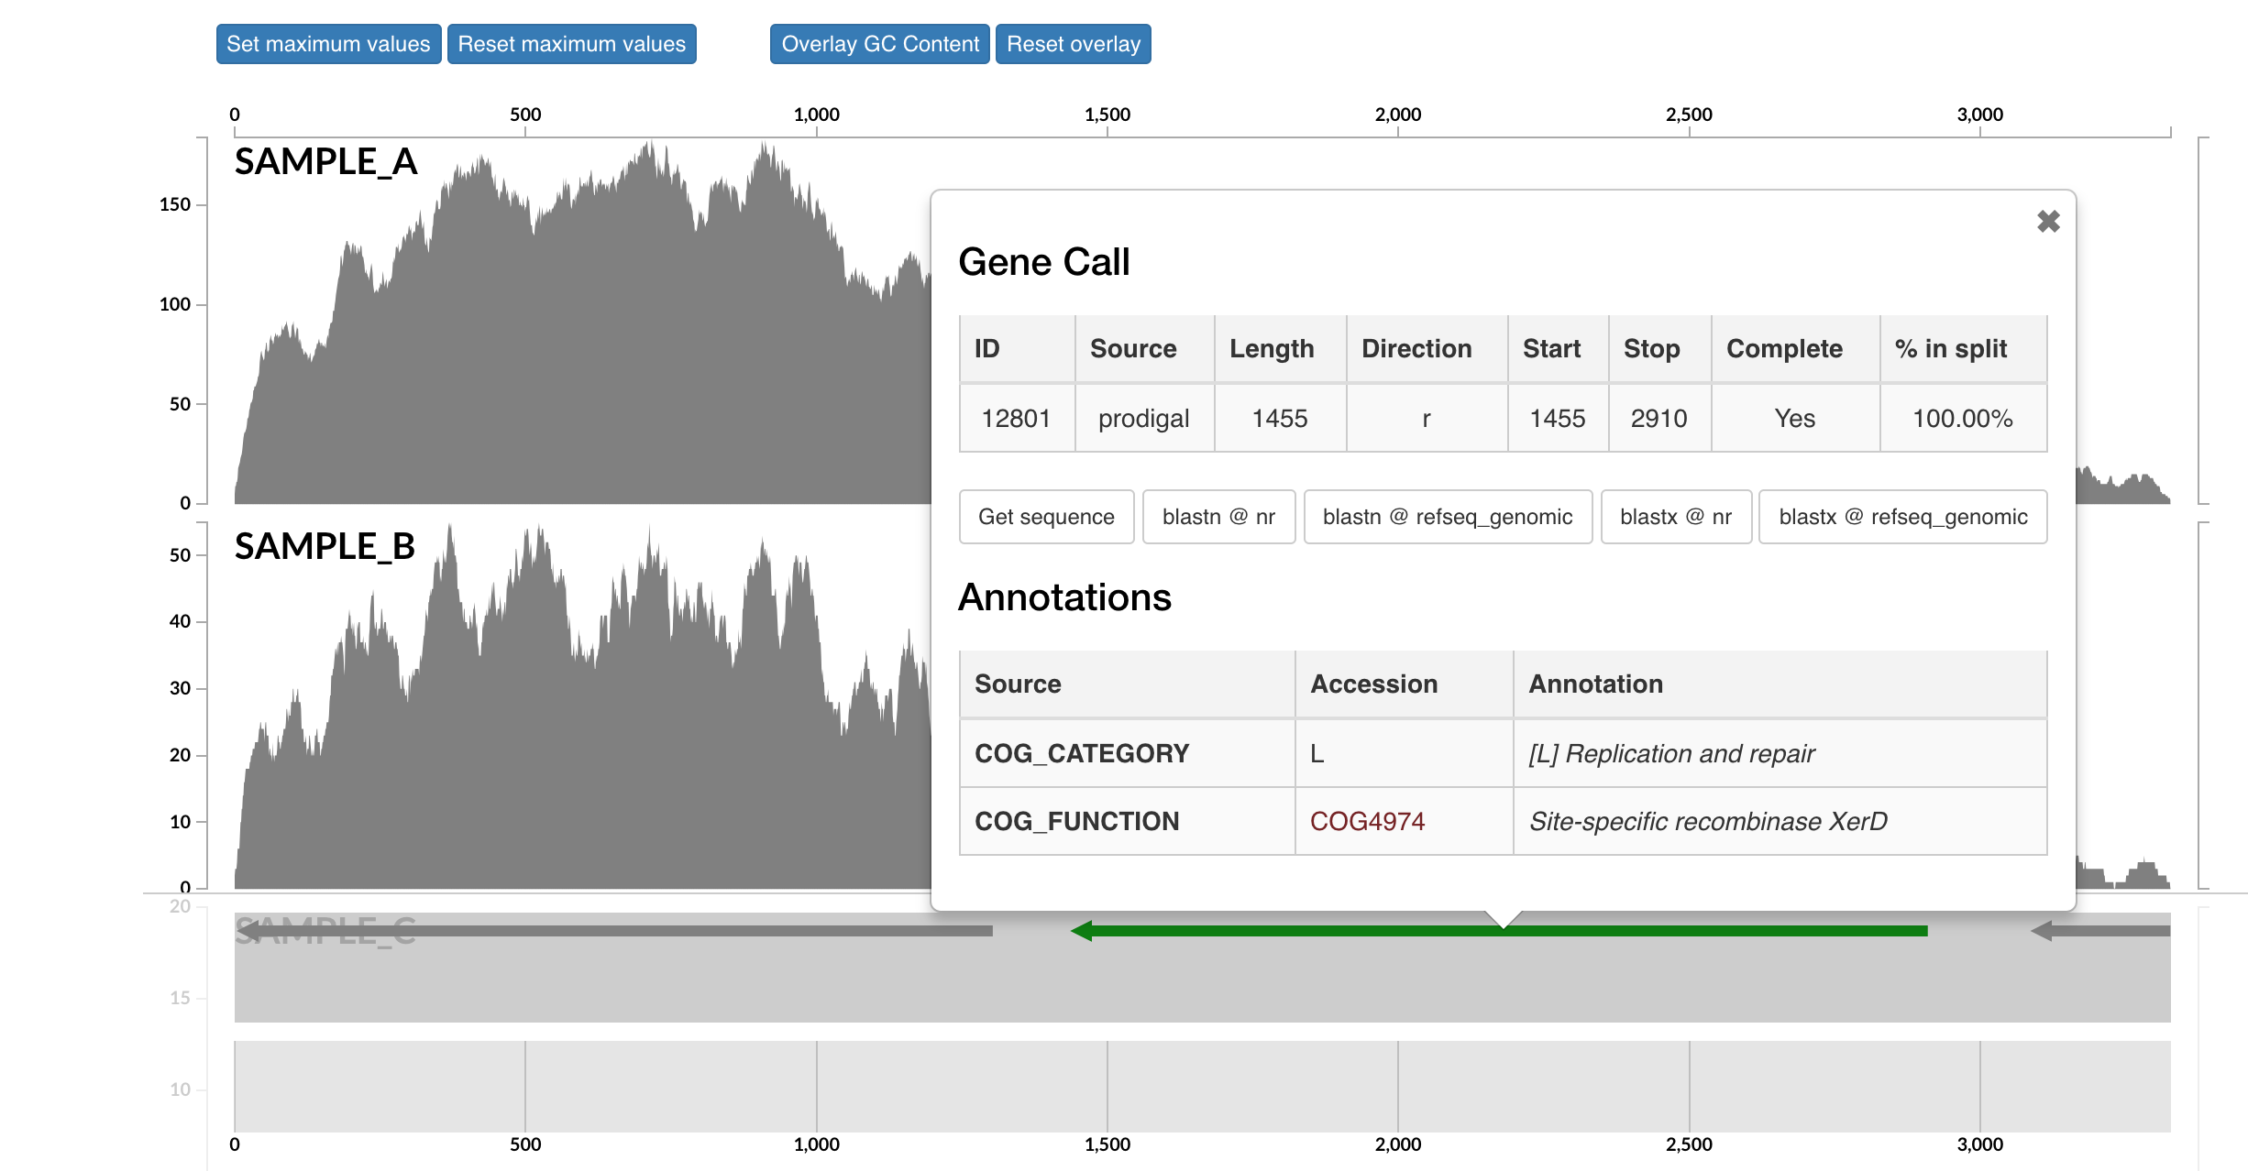2248x1171 pixels.
Task: Open the COG4974 accession link
Action: (x=1367, y=821)
